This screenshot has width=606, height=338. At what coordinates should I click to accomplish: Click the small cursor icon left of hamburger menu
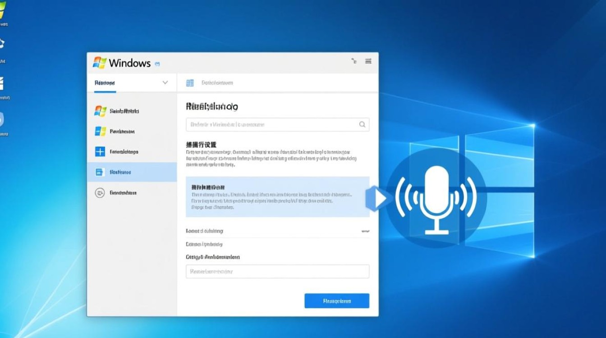[x=354, y=61]
